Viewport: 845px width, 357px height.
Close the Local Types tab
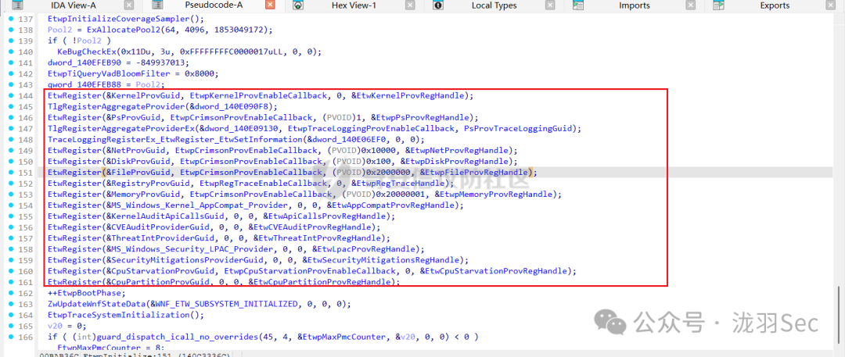550,5
